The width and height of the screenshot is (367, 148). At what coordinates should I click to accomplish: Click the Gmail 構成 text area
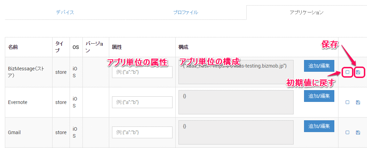236,132
